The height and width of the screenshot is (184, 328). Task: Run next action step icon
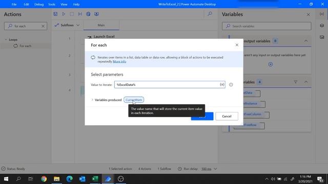[80, 14]
